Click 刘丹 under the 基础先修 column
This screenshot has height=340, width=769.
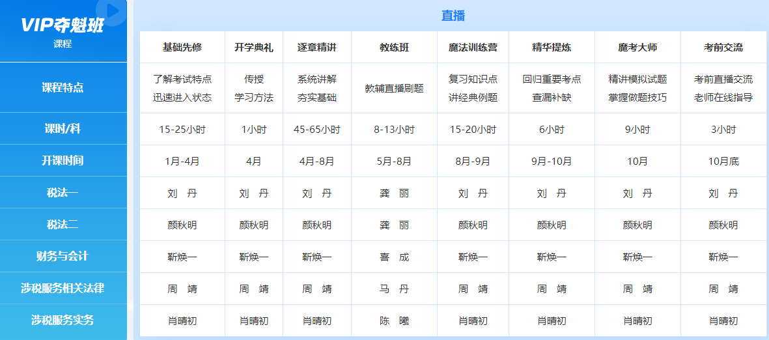click(x=182, y=193)
